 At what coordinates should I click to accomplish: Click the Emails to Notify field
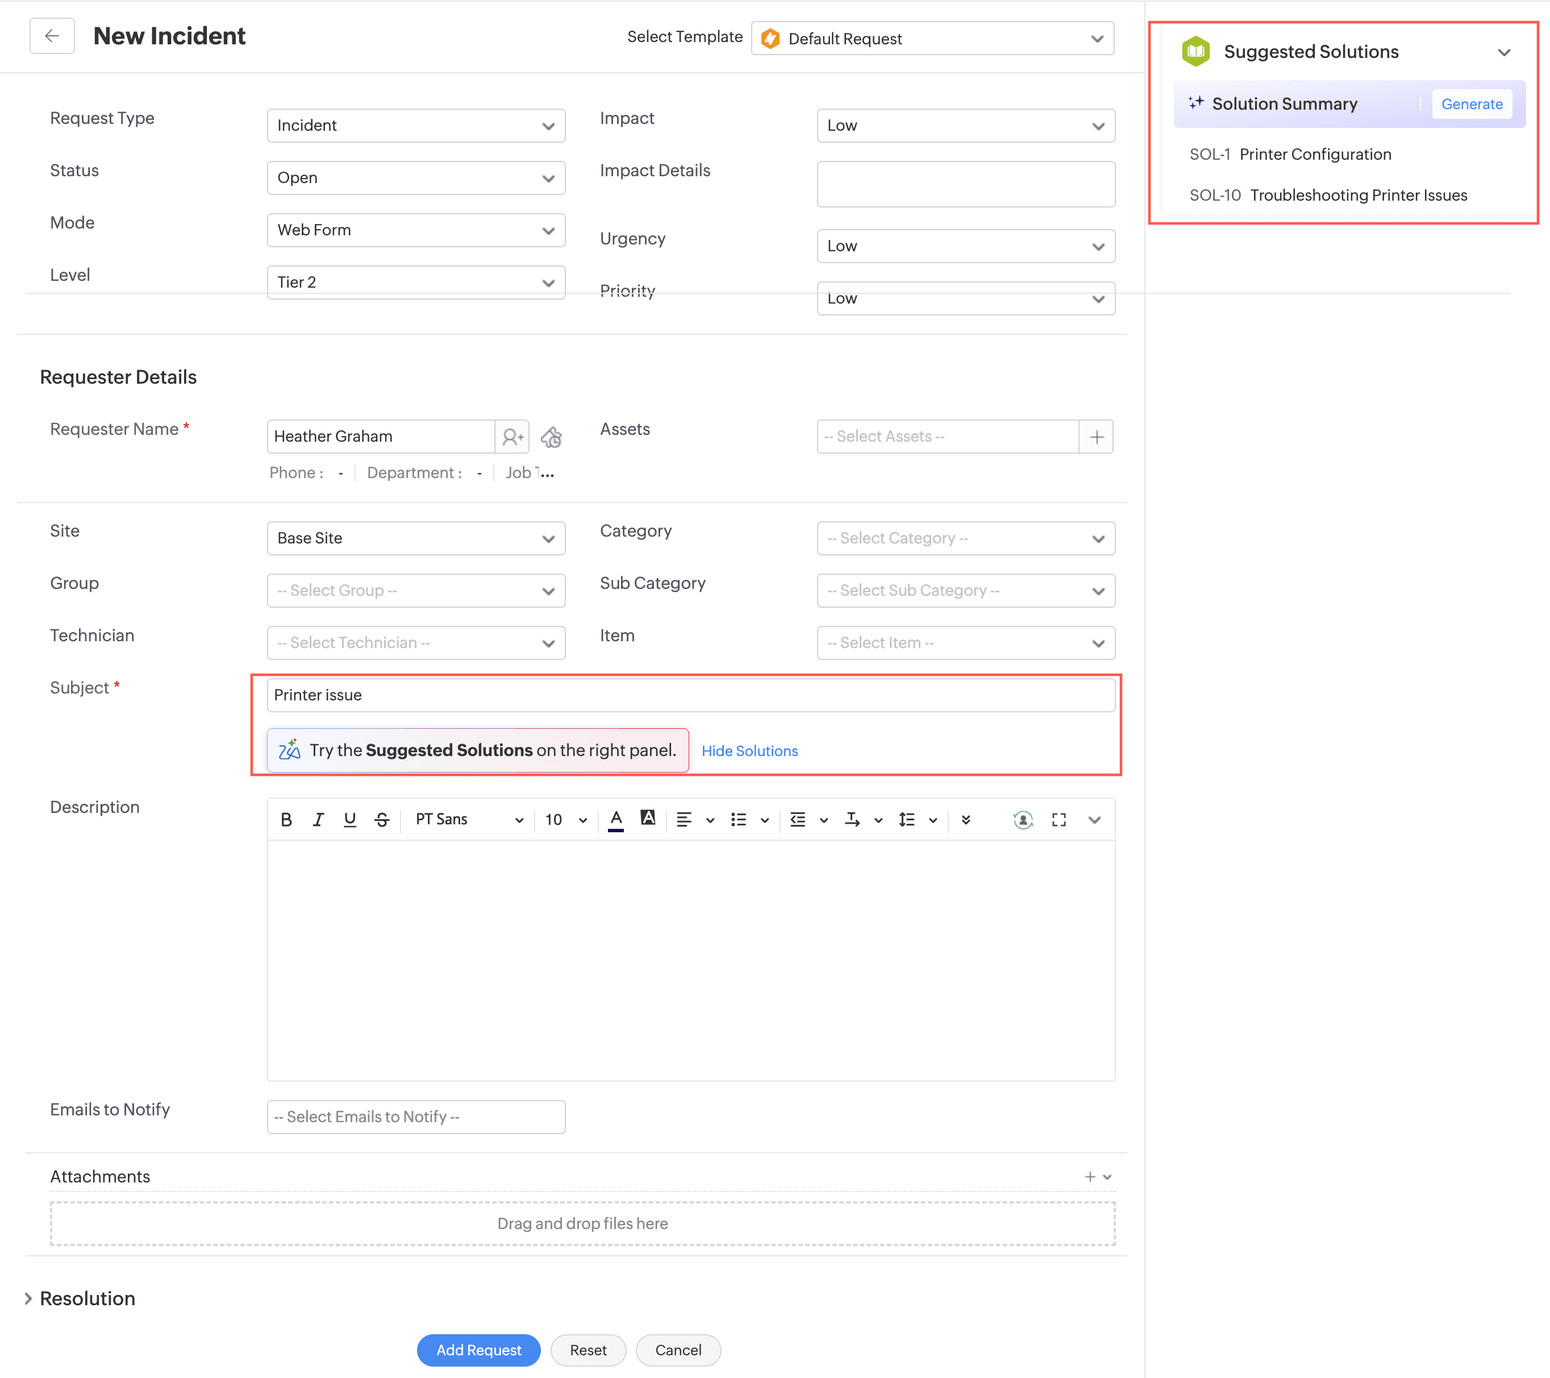pos(416,1117)
